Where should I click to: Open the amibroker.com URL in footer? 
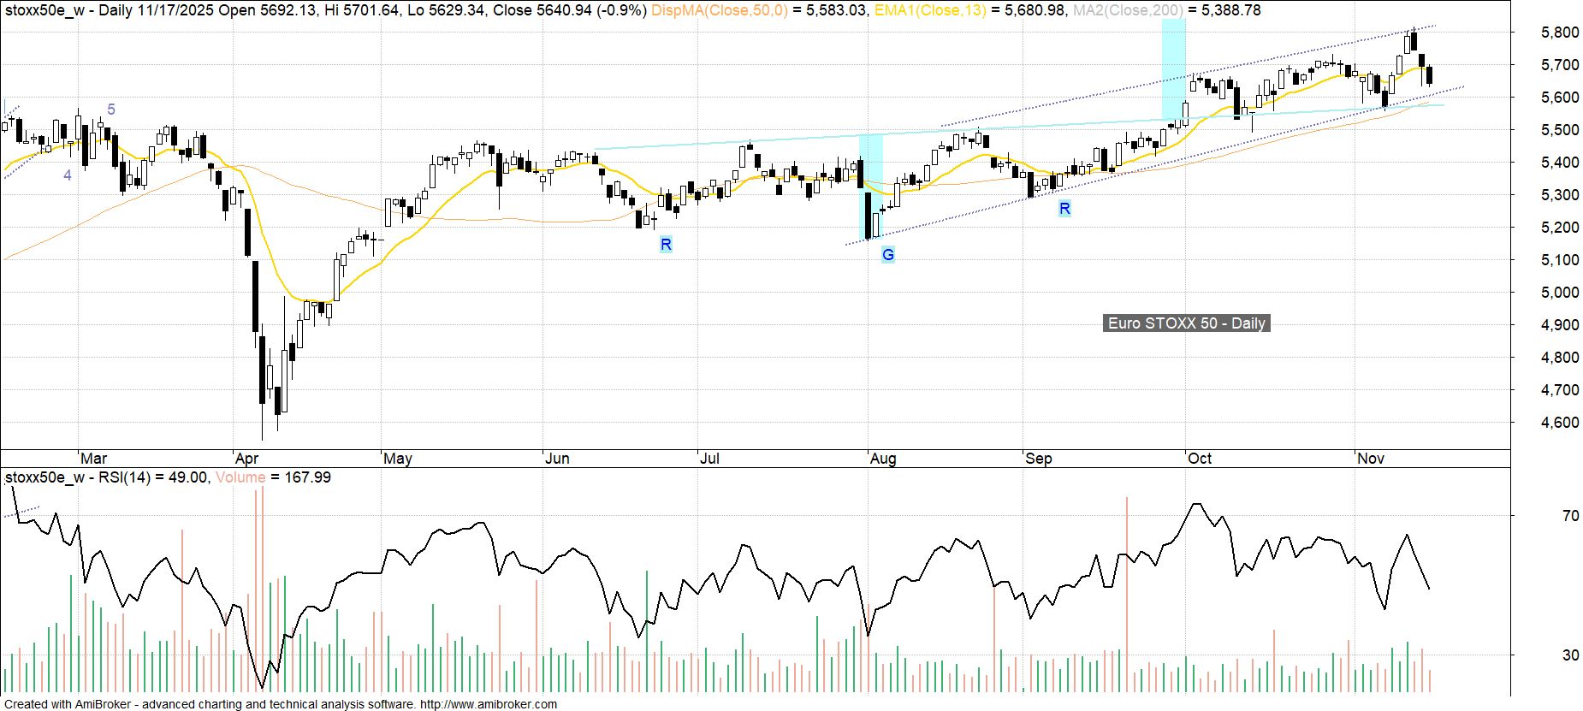click(x=489, y=704)
